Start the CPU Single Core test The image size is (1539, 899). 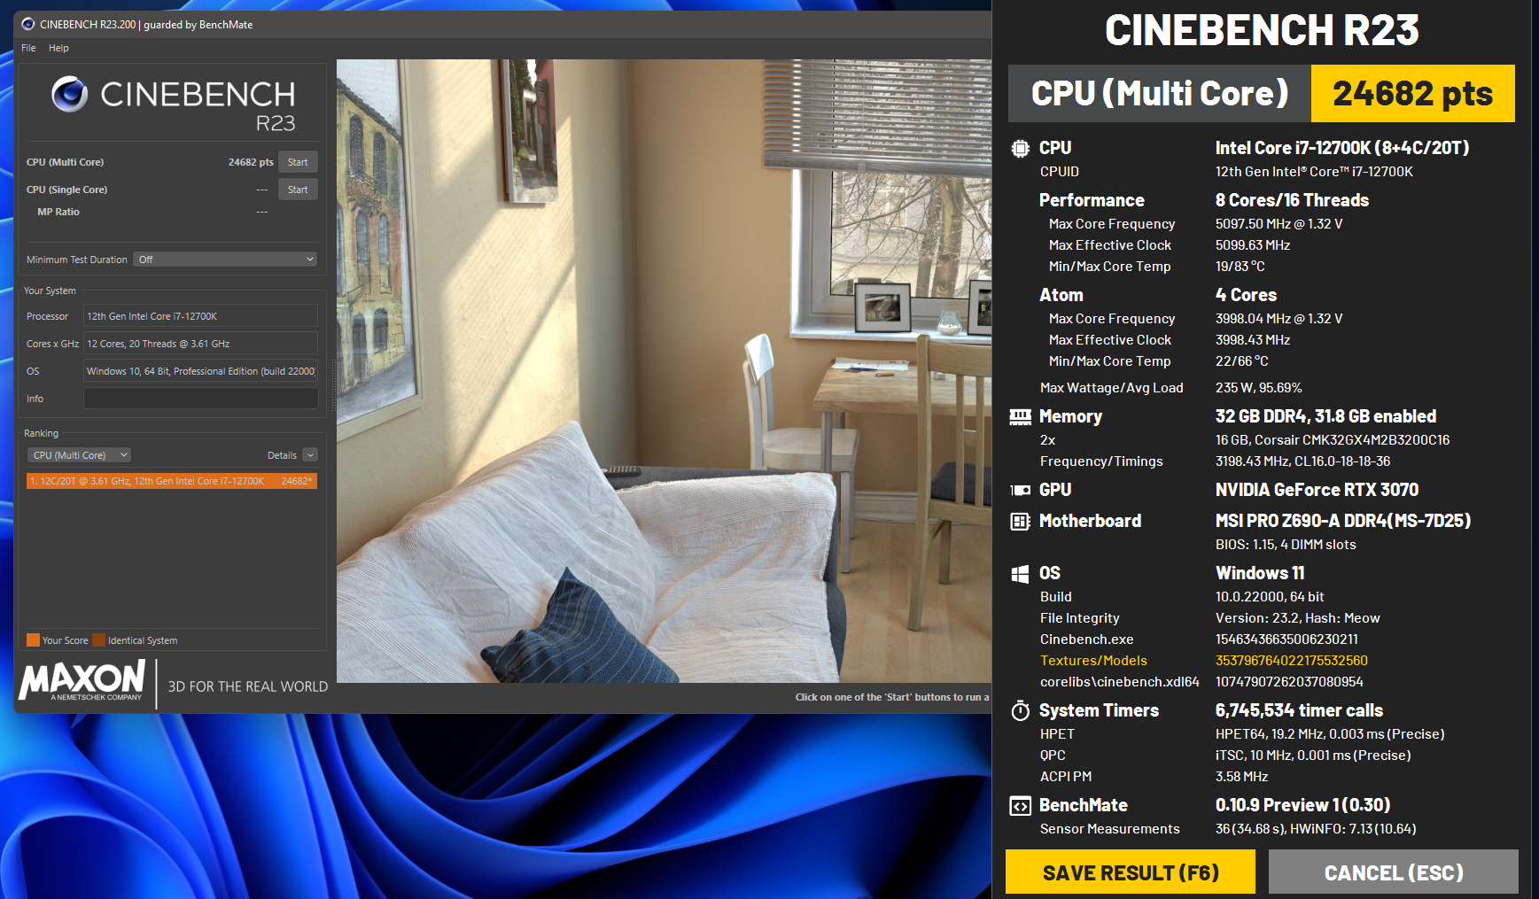[x=298, y=190]
